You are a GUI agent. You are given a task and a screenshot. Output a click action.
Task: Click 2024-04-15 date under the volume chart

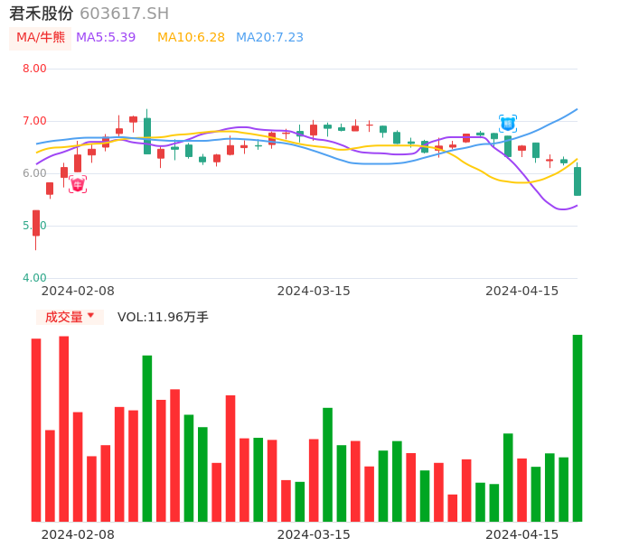[x=521, y=534]
